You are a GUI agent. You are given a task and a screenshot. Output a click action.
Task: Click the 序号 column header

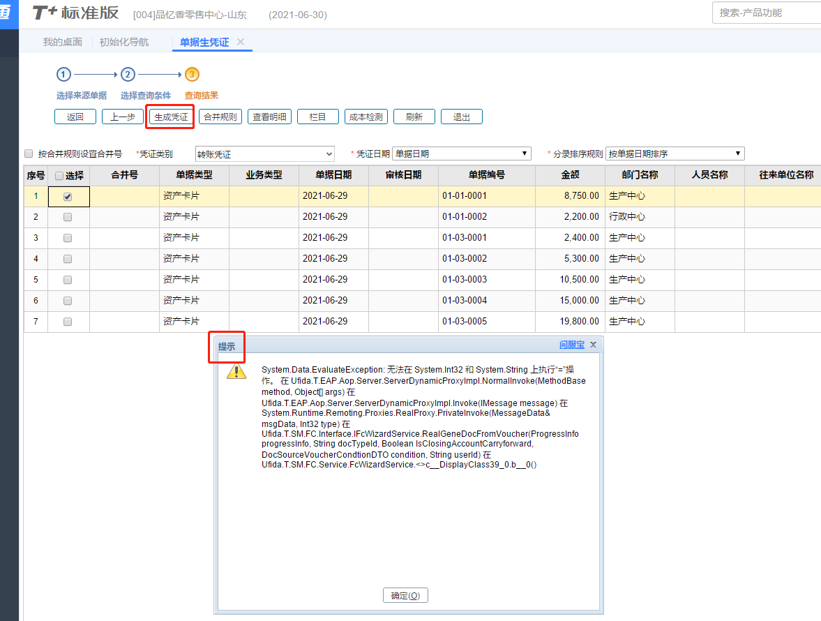(36, 175)
